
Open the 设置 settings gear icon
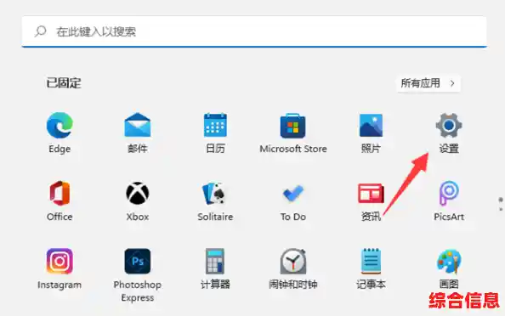click(449, 126)
